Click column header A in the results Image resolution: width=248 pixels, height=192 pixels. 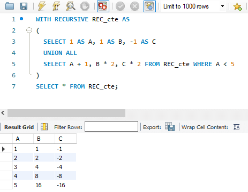point(22,139)
